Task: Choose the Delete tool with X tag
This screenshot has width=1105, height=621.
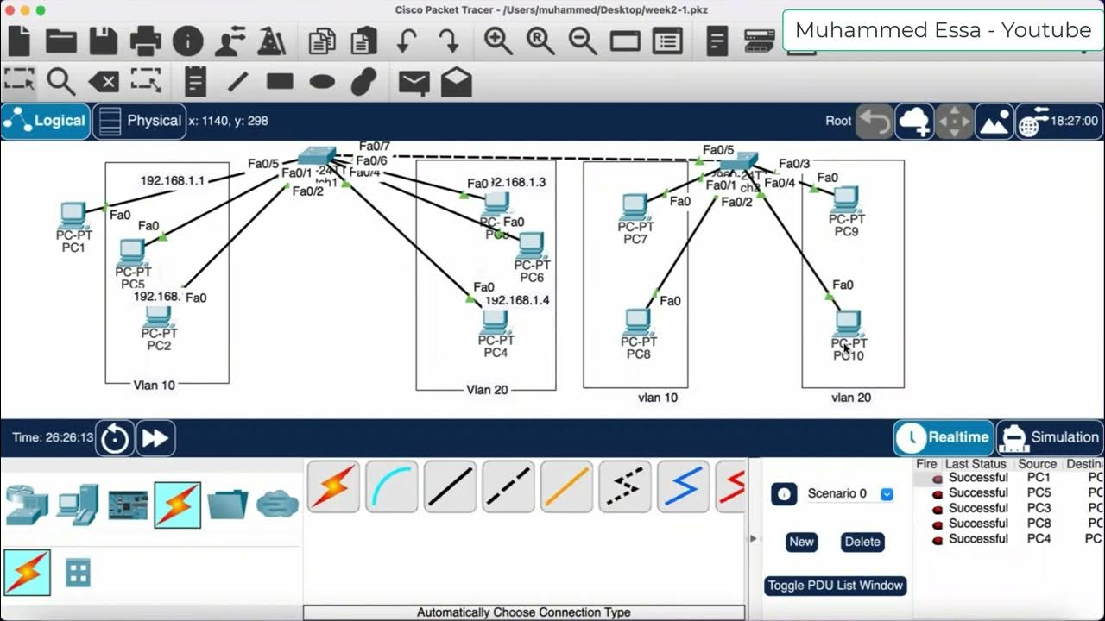Action: [x=104, y=82]
